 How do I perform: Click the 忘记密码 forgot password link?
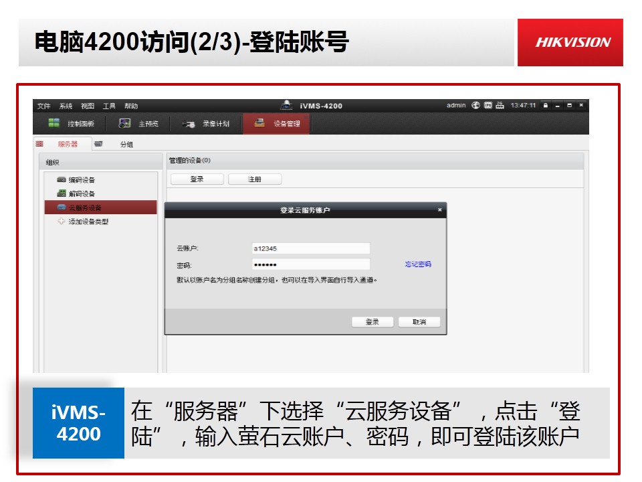pos(418,264)
